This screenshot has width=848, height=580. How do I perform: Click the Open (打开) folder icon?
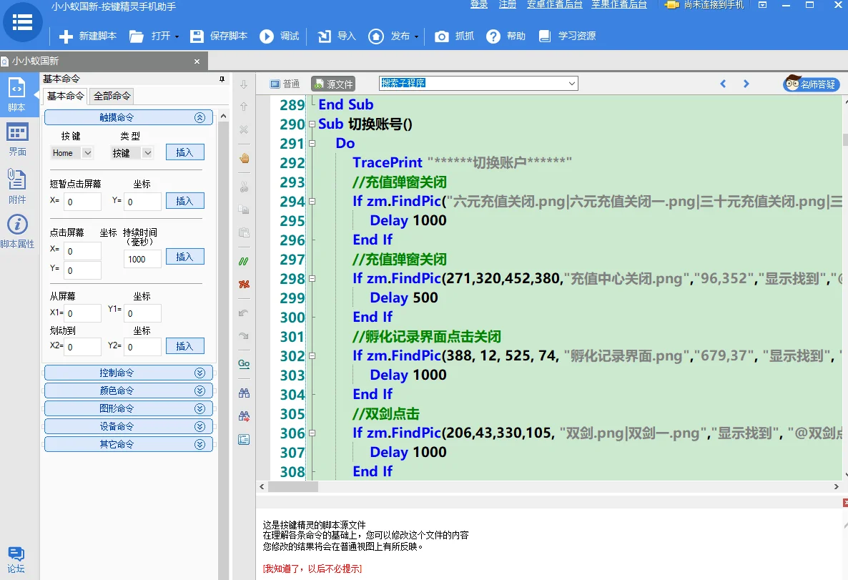click(137, 36)
